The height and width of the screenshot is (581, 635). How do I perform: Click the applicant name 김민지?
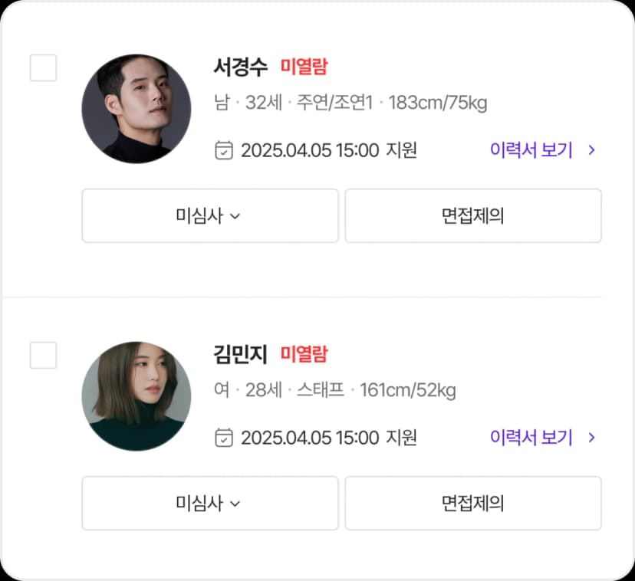point(240,355)
